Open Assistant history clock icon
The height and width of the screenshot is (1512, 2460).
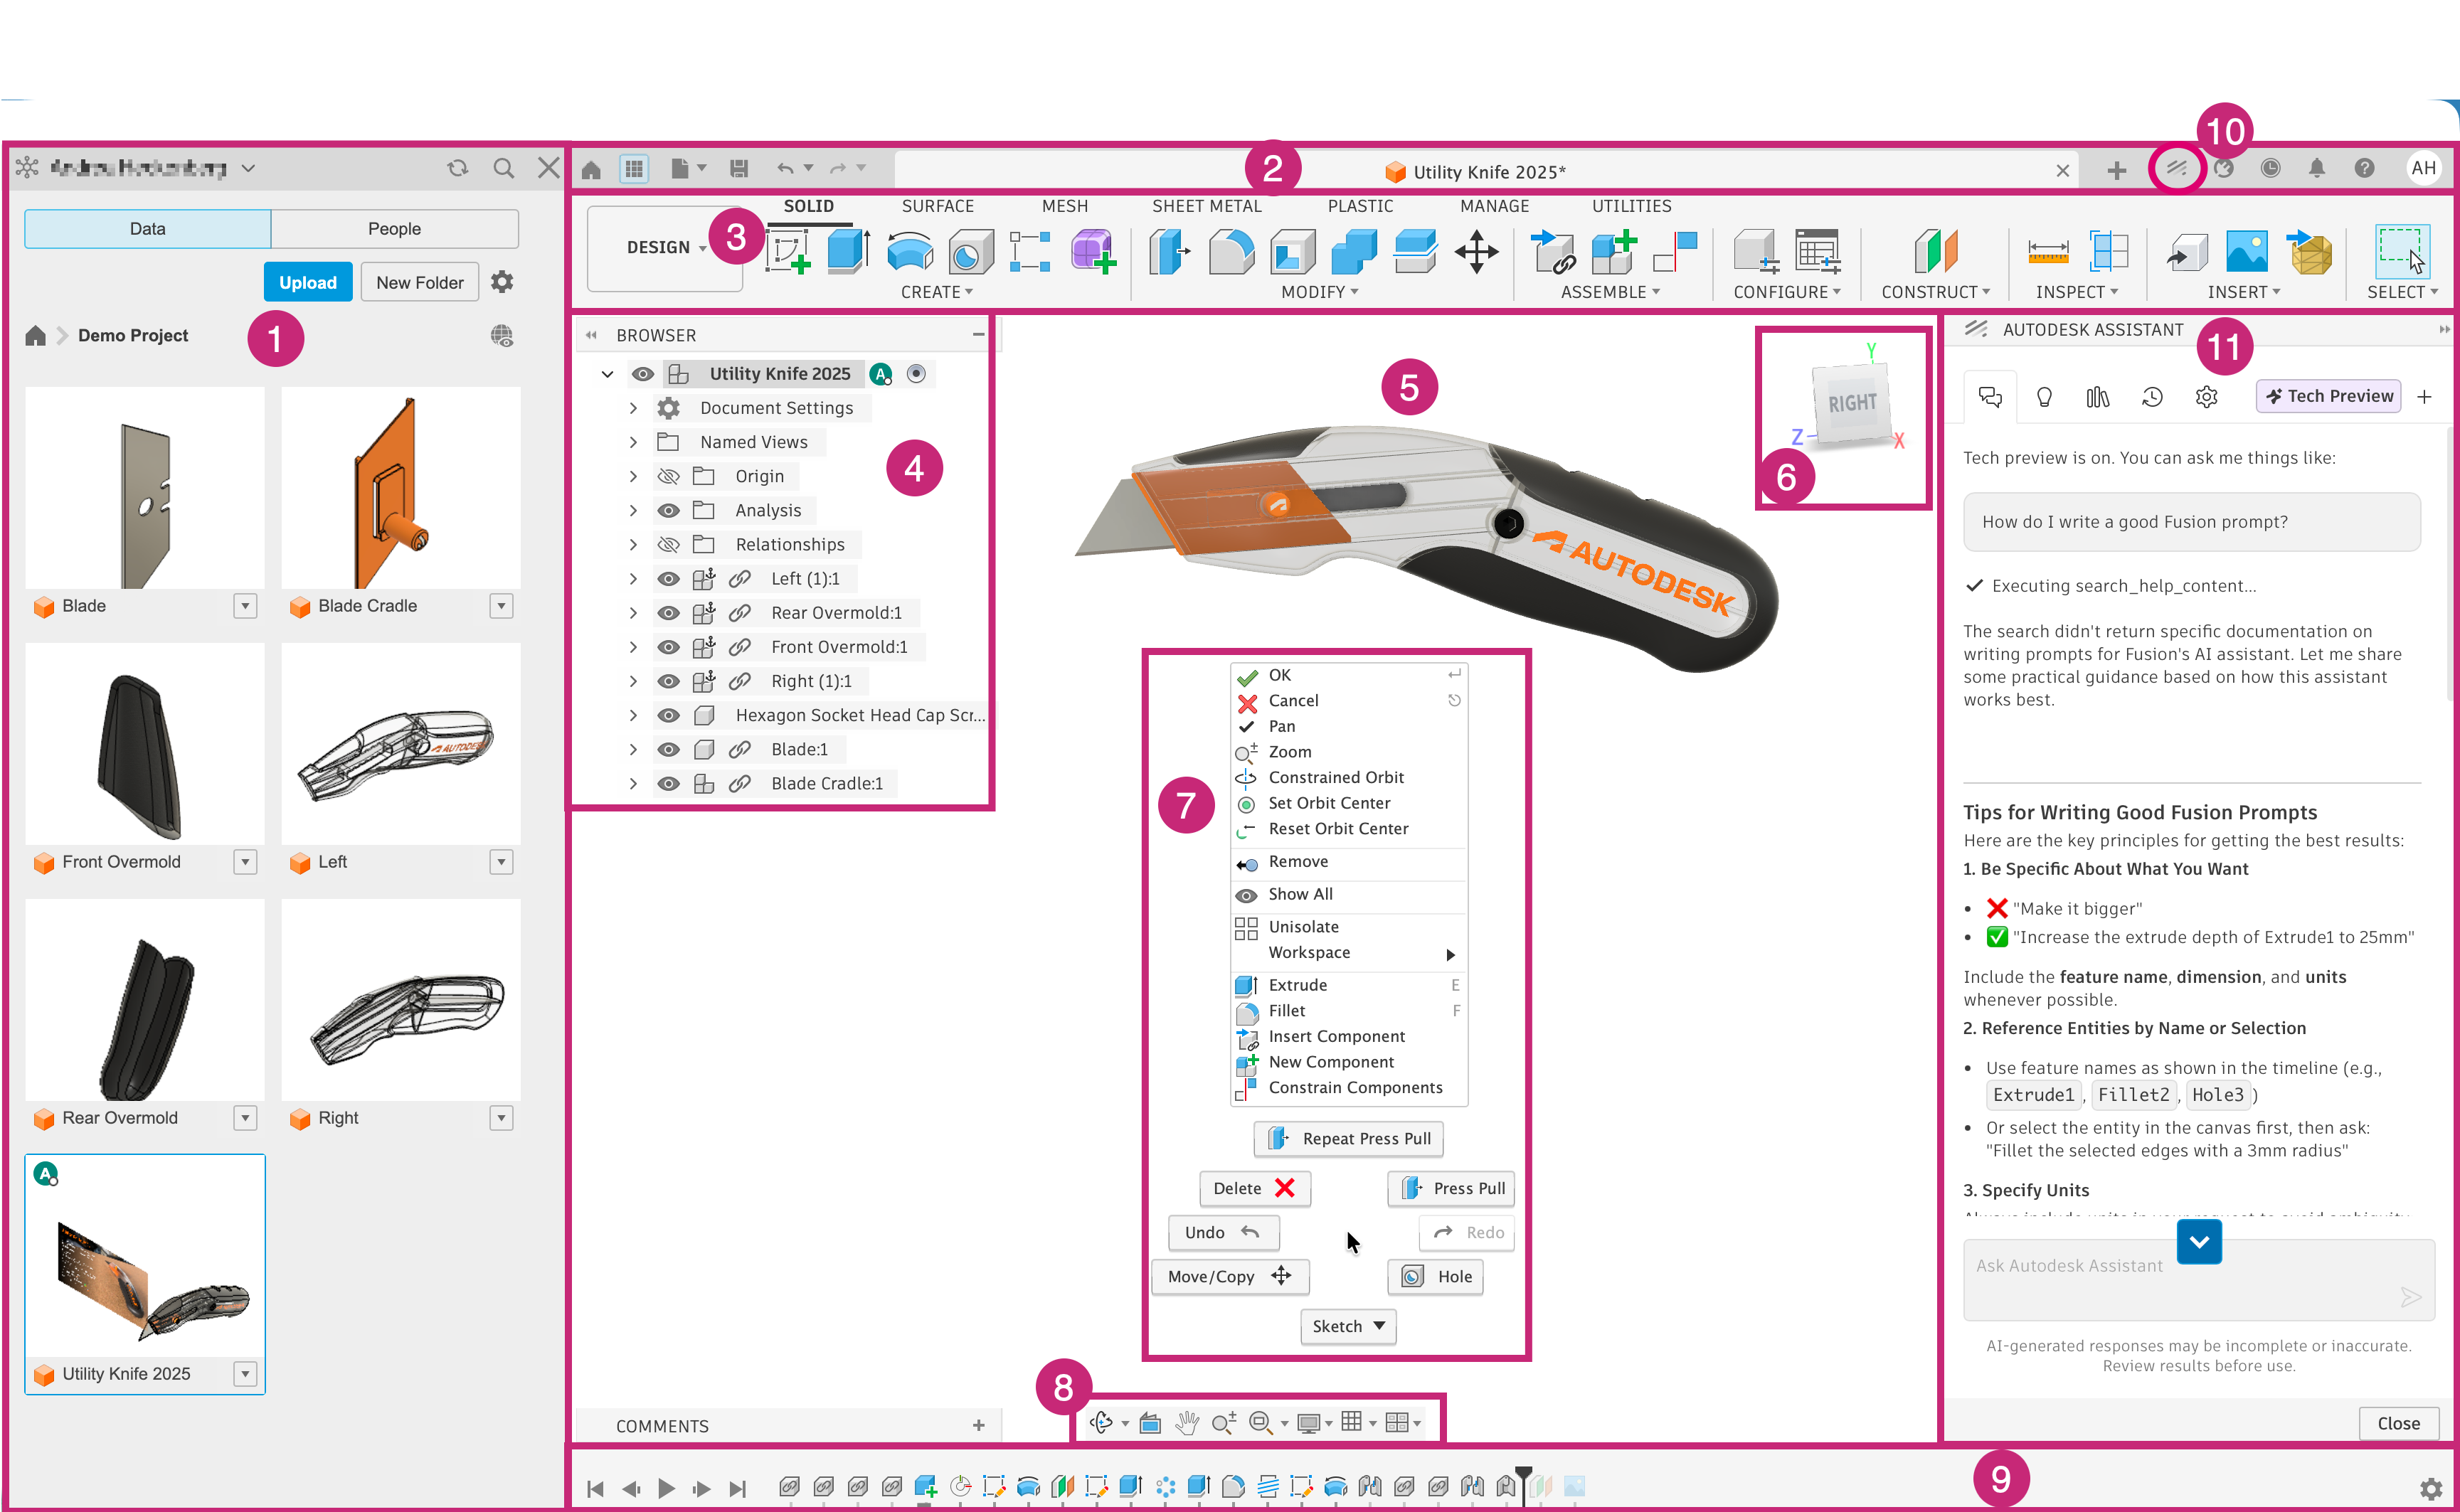[2152, 397]
